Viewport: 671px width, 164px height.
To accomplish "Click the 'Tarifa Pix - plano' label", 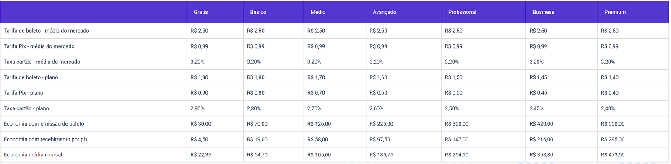I will click(x=23, y=93).
